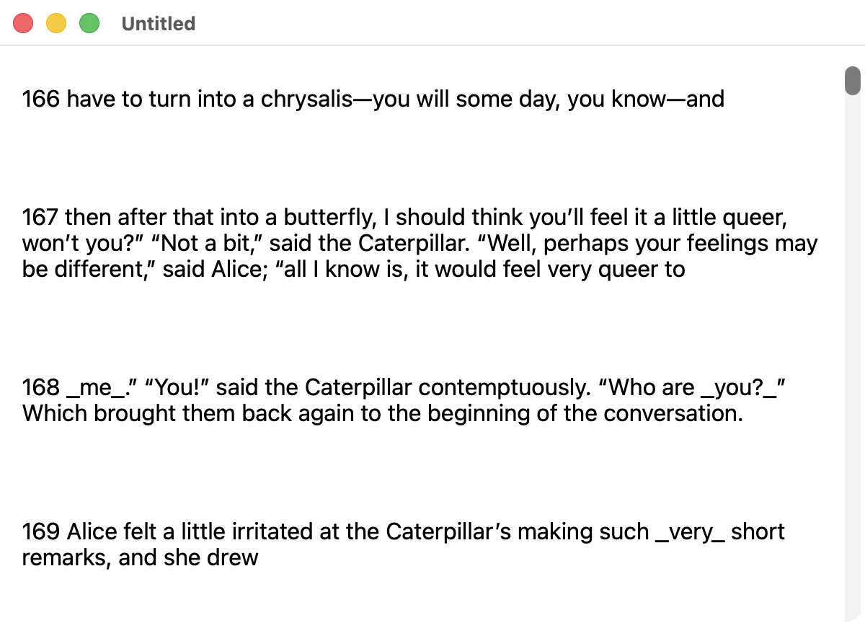
Task: Click the line number 169
Action: pos(40,531)
